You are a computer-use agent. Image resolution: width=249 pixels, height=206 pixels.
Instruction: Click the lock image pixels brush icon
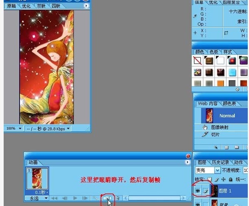point(216,180)
